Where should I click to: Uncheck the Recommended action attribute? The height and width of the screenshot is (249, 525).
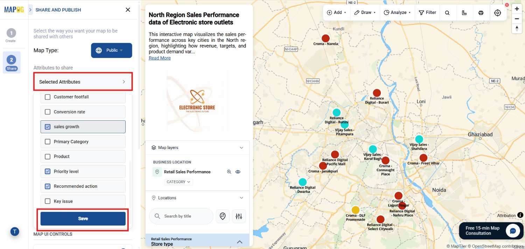point(48,186)
